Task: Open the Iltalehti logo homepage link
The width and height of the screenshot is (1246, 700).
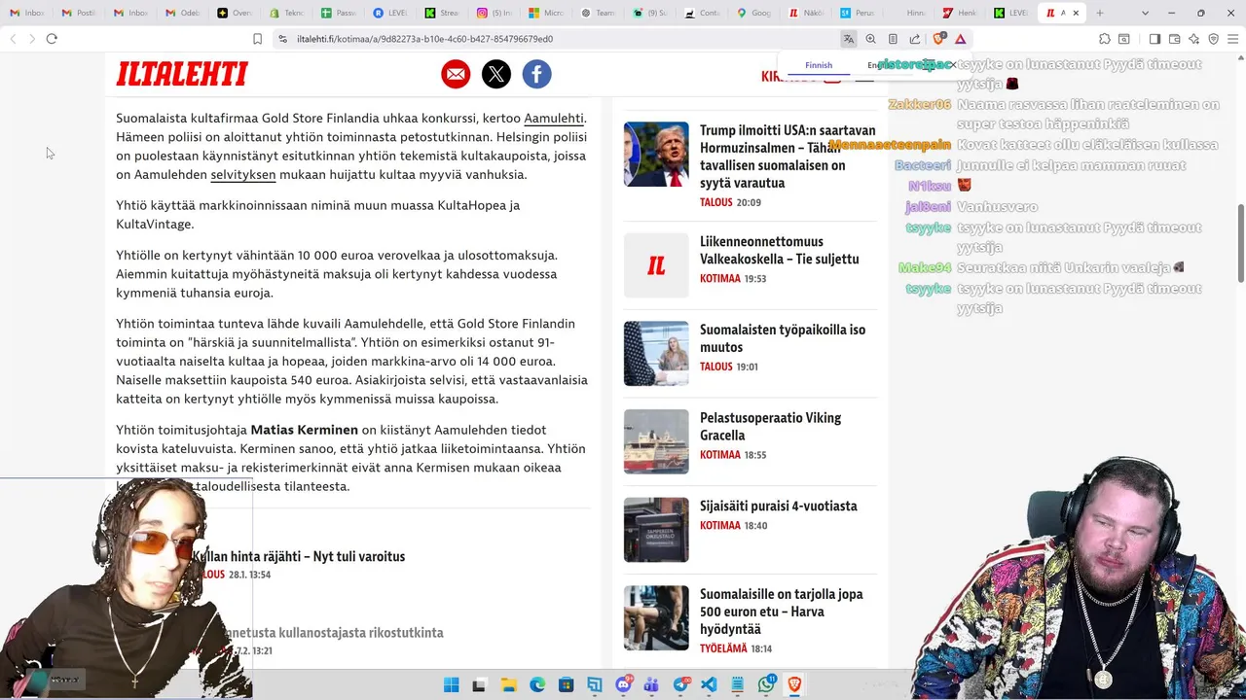Action: coord(182,74)
